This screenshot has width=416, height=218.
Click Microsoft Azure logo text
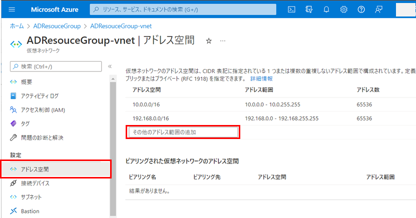[55, 9]
